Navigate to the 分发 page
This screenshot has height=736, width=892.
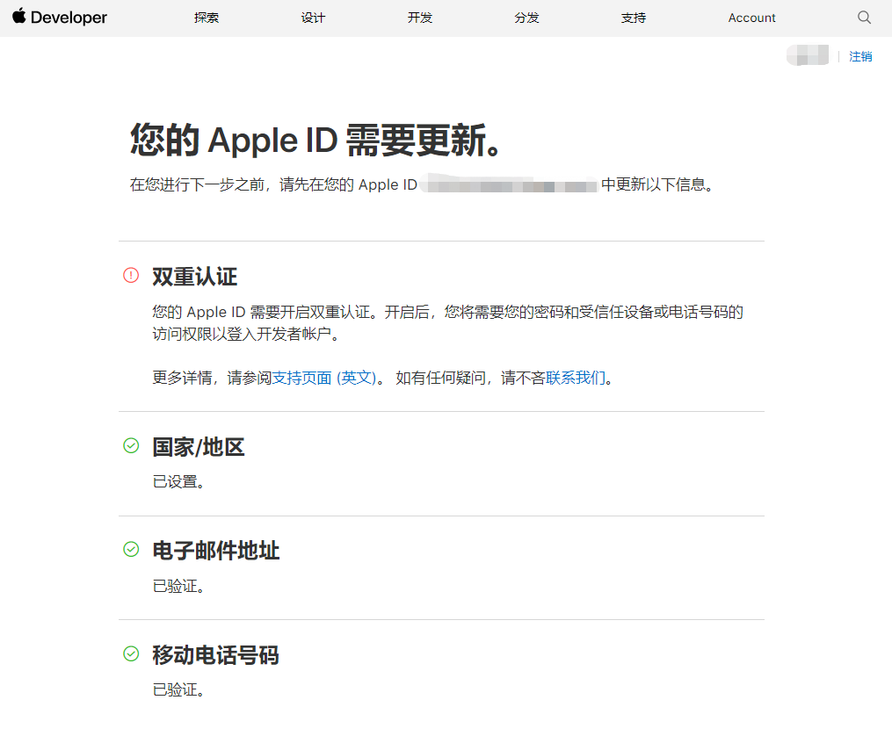coord(526,18)
